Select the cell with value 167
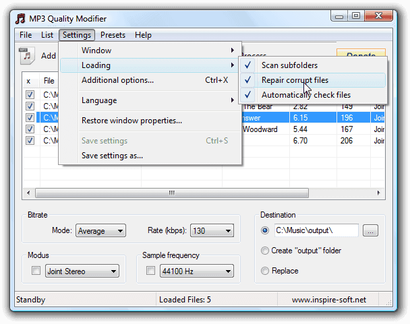Viewport: 410px width, 324px height. (353, 129)
